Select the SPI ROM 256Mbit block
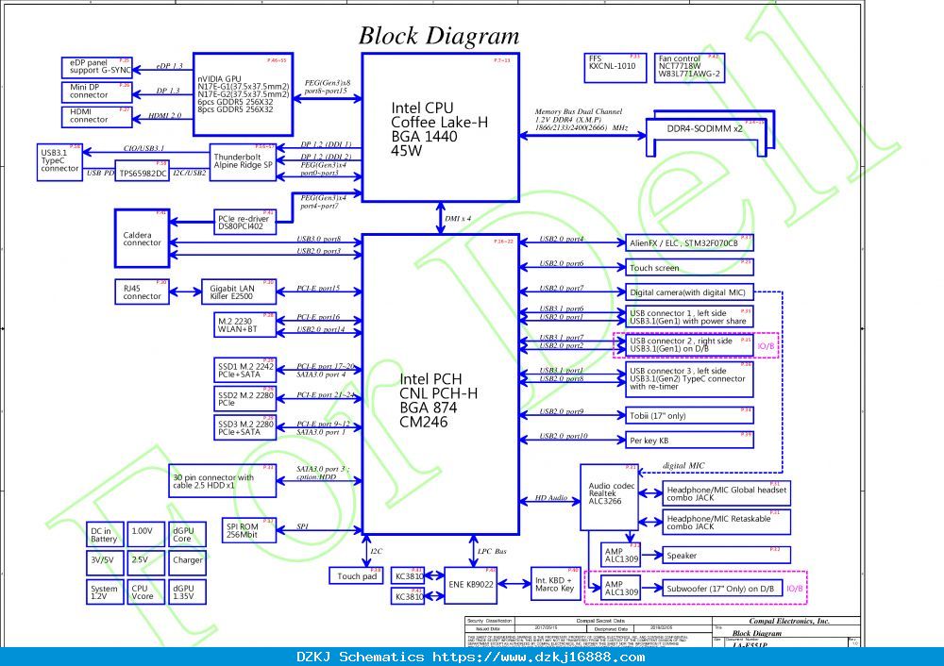Viewport: 944px width, 666px height. (248, 530)
